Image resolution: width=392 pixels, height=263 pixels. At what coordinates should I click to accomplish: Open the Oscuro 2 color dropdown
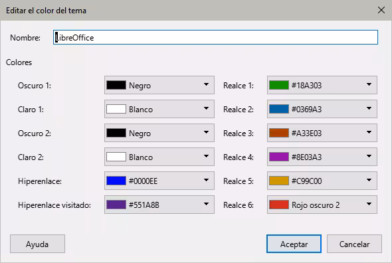pos(159,133)
